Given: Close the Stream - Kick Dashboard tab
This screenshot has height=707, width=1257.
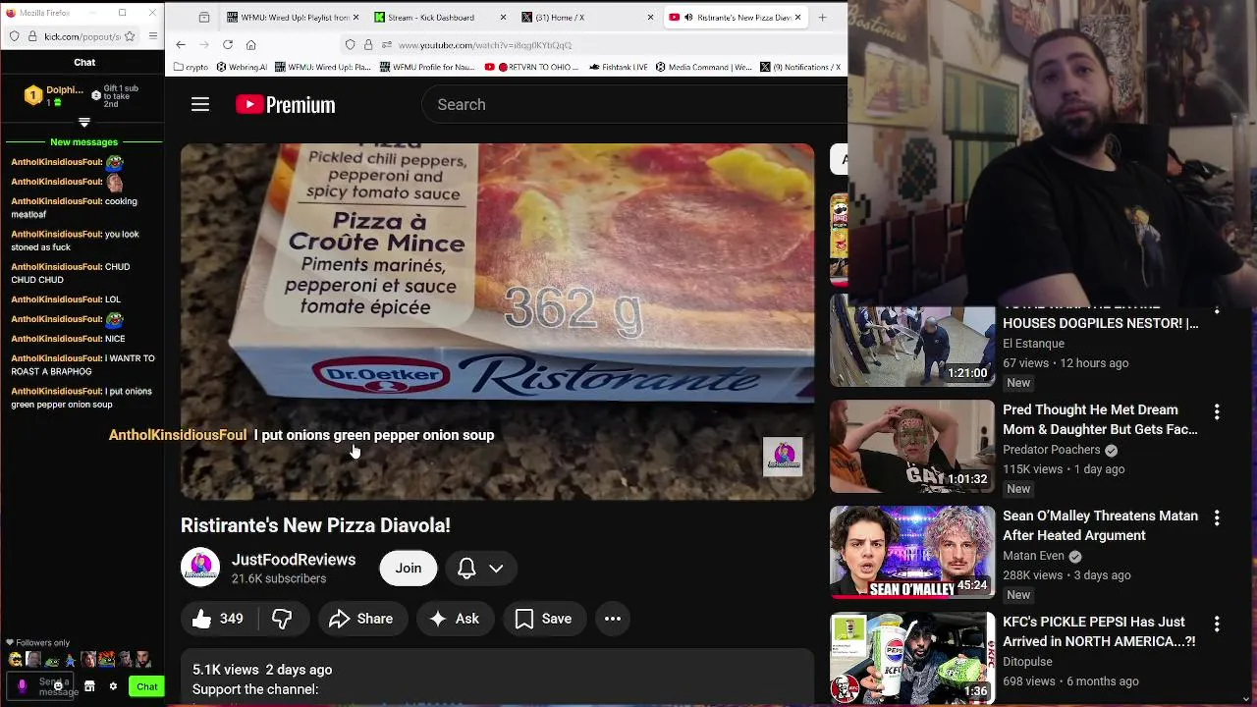Looking at the screenshot, I should click(x=504, y=17).
